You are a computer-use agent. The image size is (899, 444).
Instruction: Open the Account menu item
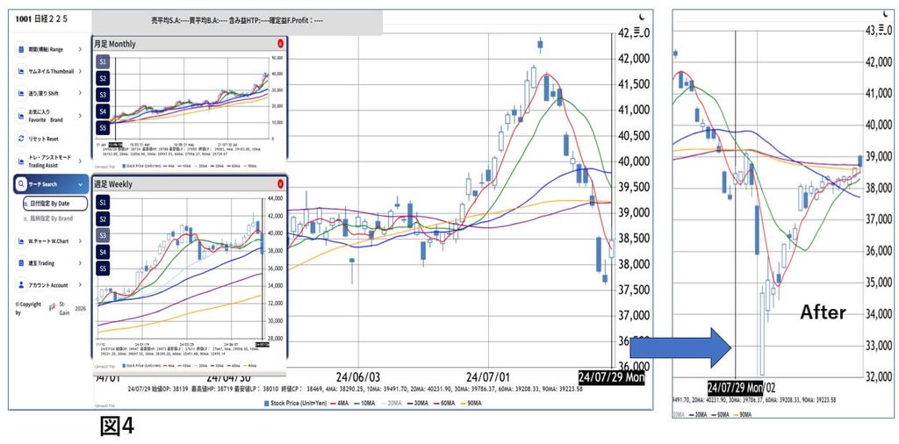pyautogui.click(x=50, y=284)
